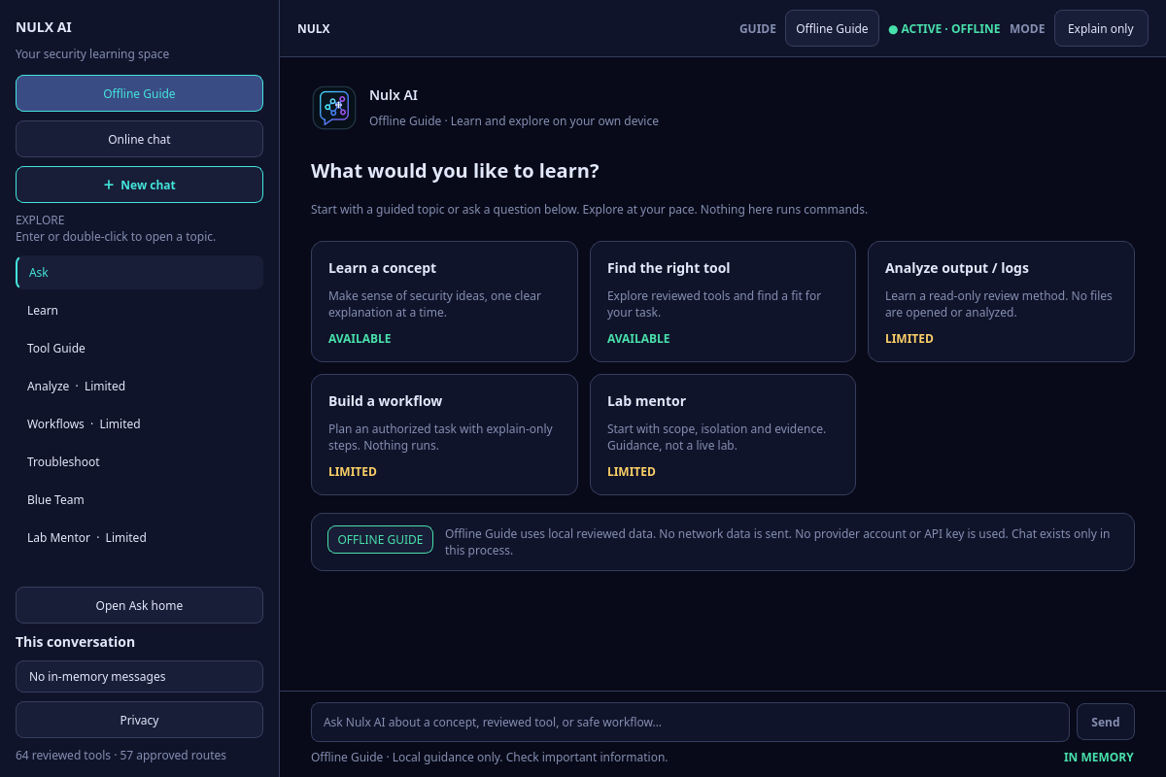Open the Blue Team topic
The width and height of the screenshot is (1166, 777).
tap(139, 499)
